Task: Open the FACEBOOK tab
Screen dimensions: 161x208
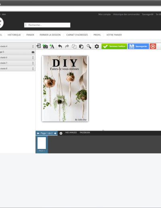Action: pos(85,133)
